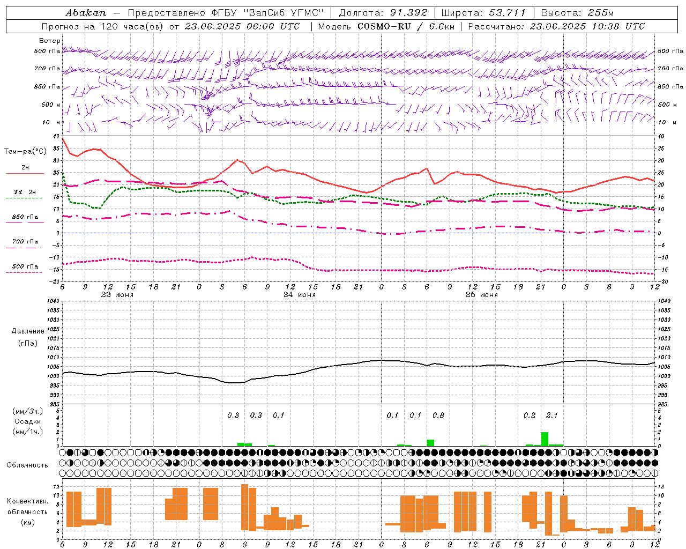Viewport: 686px width, 549px height.
Task: Click the precipitation value 2.1
Action: pyautogui.click(x=551, y=415)
